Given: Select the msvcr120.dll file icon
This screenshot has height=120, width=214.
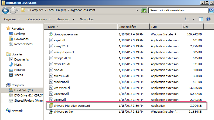Looking at the screenshot, I should click(x=51, y=64).
